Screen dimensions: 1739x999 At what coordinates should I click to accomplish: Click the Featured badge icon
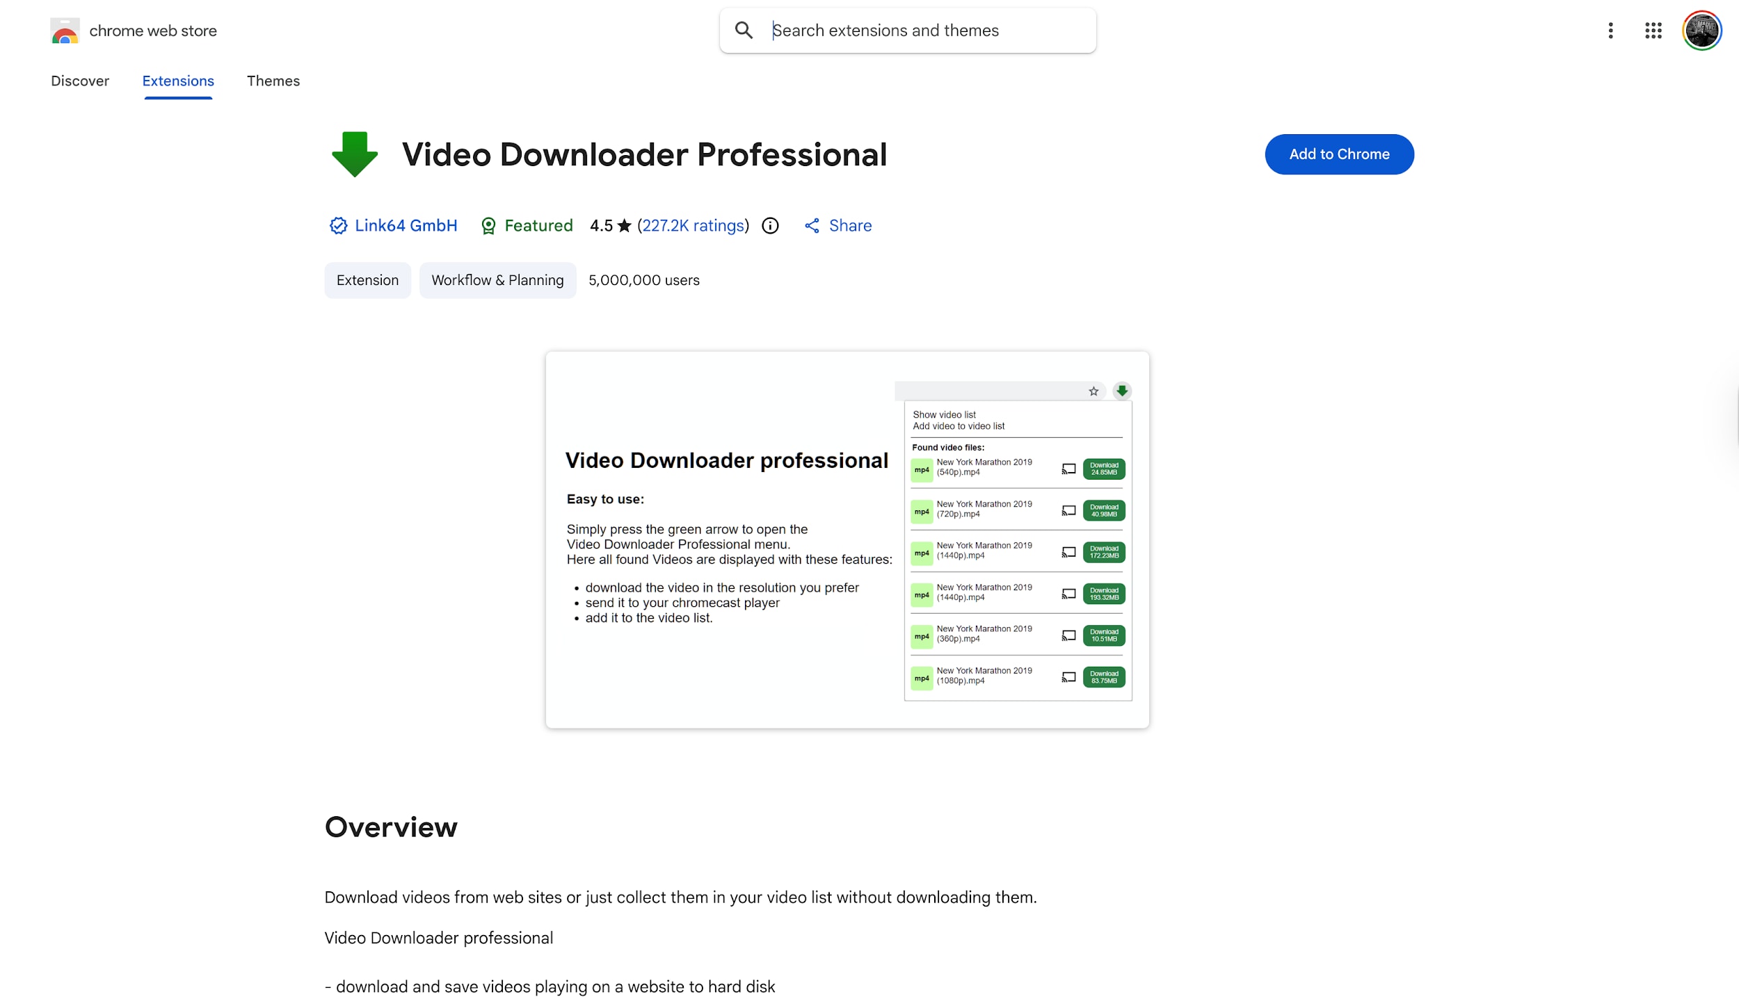click(x=488, y=225)
